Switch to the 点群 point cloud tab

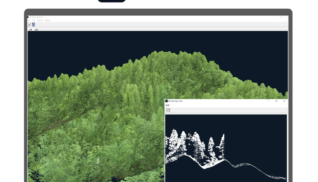click(x=30, y=30)
